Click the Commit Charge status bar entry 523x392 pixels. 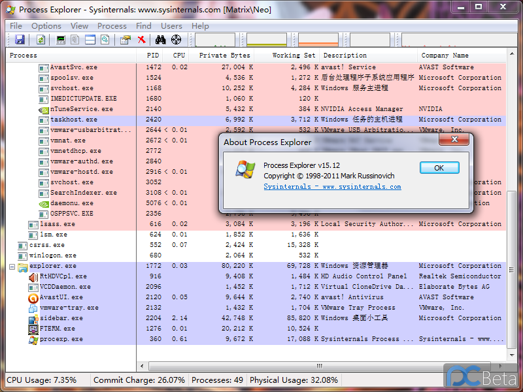click(x=139, y=380)
